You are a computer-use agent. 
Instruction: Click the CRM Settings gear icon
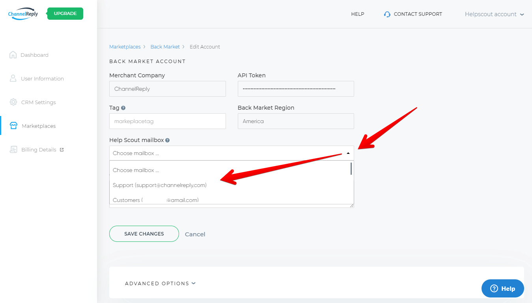[x=13, y=102]
